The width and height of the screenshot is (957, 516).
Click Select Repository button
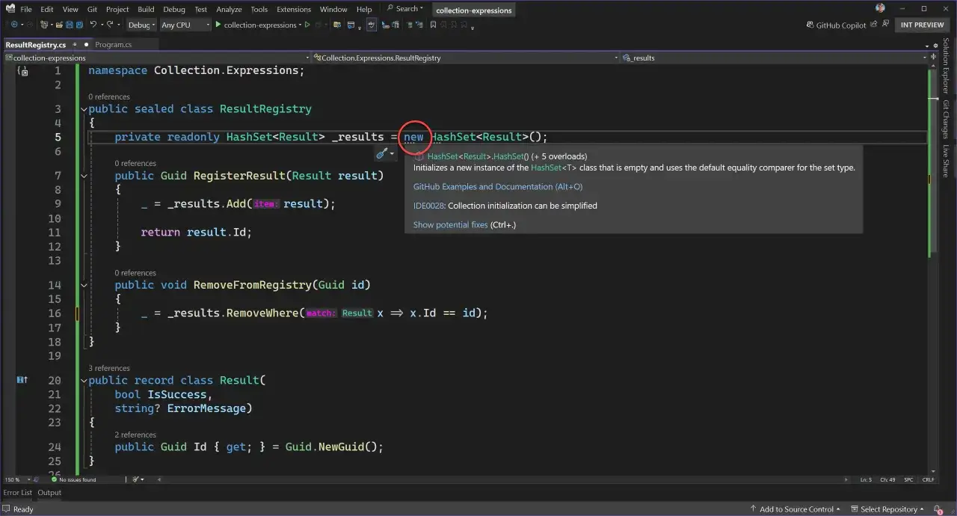(x=889, y=509)
